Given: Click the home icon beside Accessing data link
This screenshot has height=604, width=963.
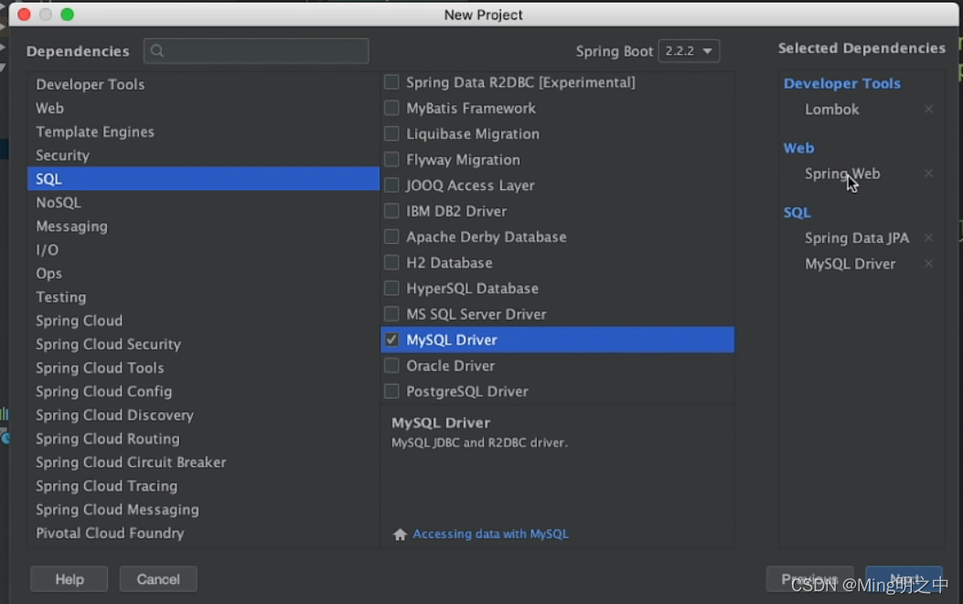Looking at the screenshot, I should click(400, 535).
